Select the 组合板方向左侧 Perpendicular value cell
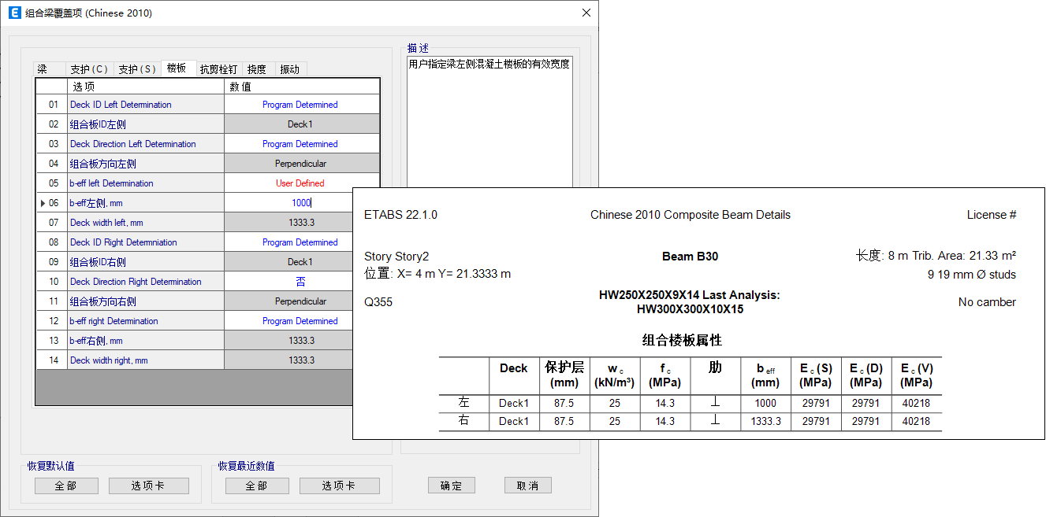The height and width of the screenshot is (517, 1046). (300, 164)
